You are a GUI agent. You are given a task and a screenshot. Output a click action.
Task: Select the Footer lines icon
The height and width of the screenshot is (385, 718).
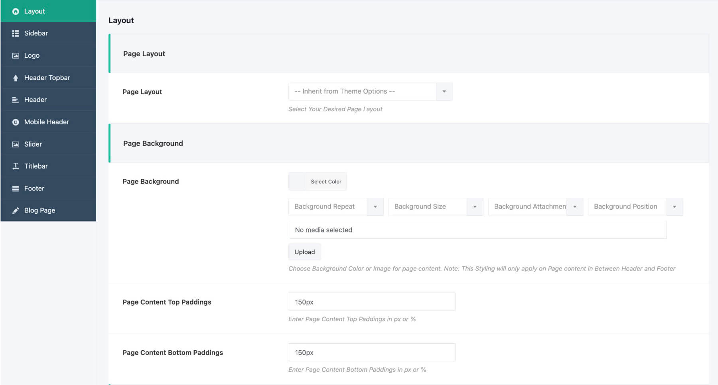(15, 188)
